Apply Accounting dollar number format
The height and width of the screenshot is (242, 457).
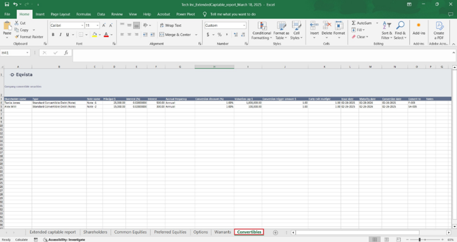pyautogui.click(x=208, y=35)
